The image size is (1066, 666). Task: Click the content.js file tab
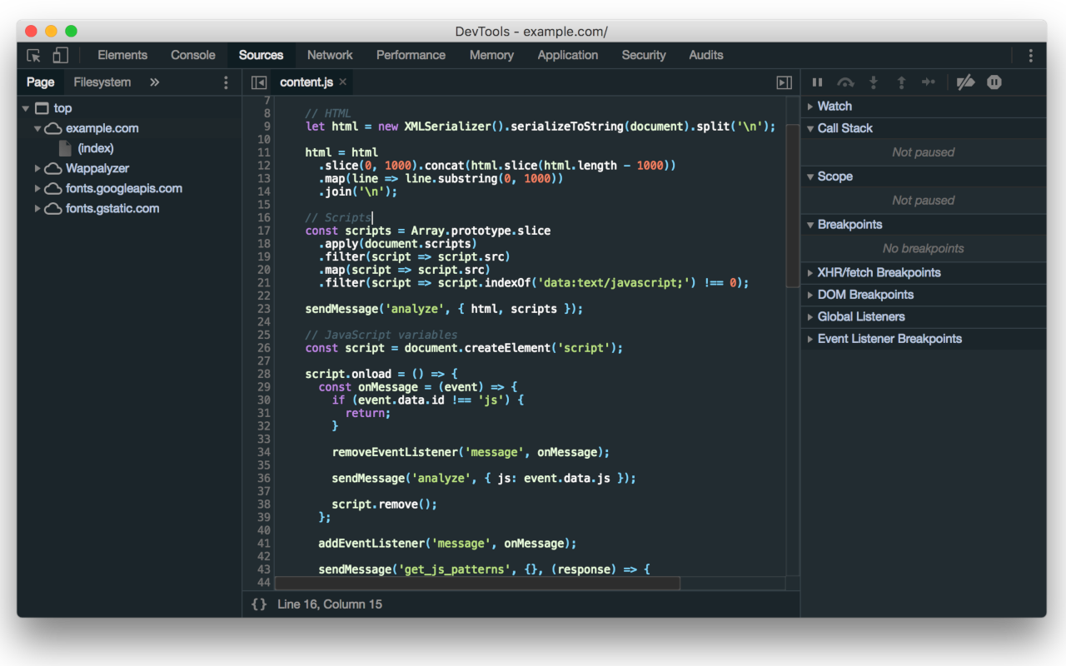(x=306, y=82)
